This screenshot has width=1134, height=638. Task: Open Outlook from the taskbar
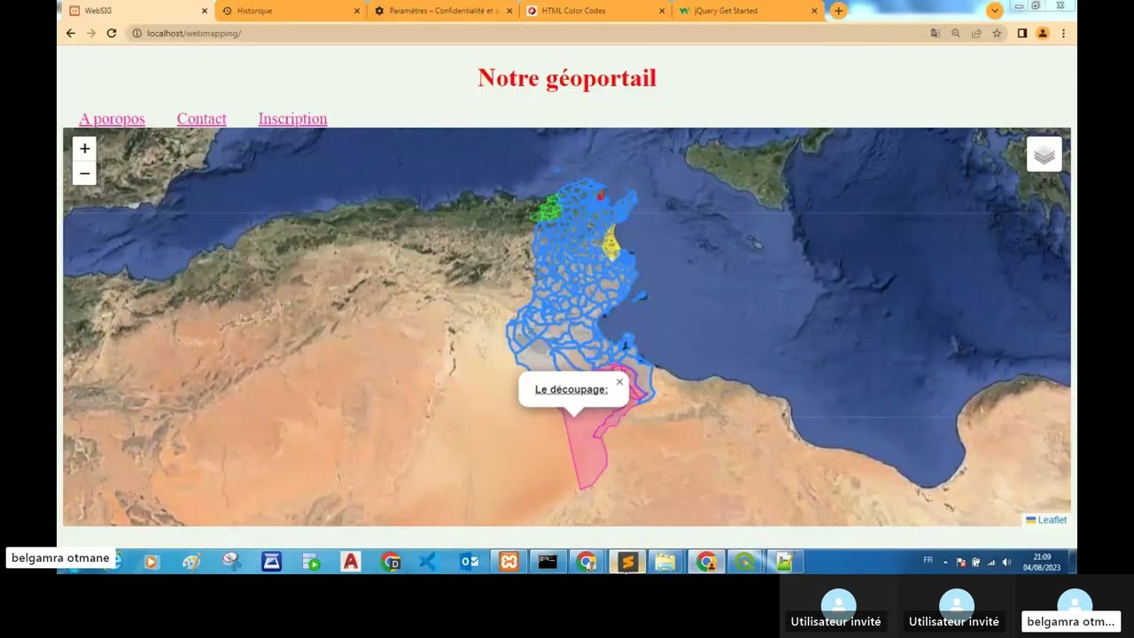pos(470,562)
